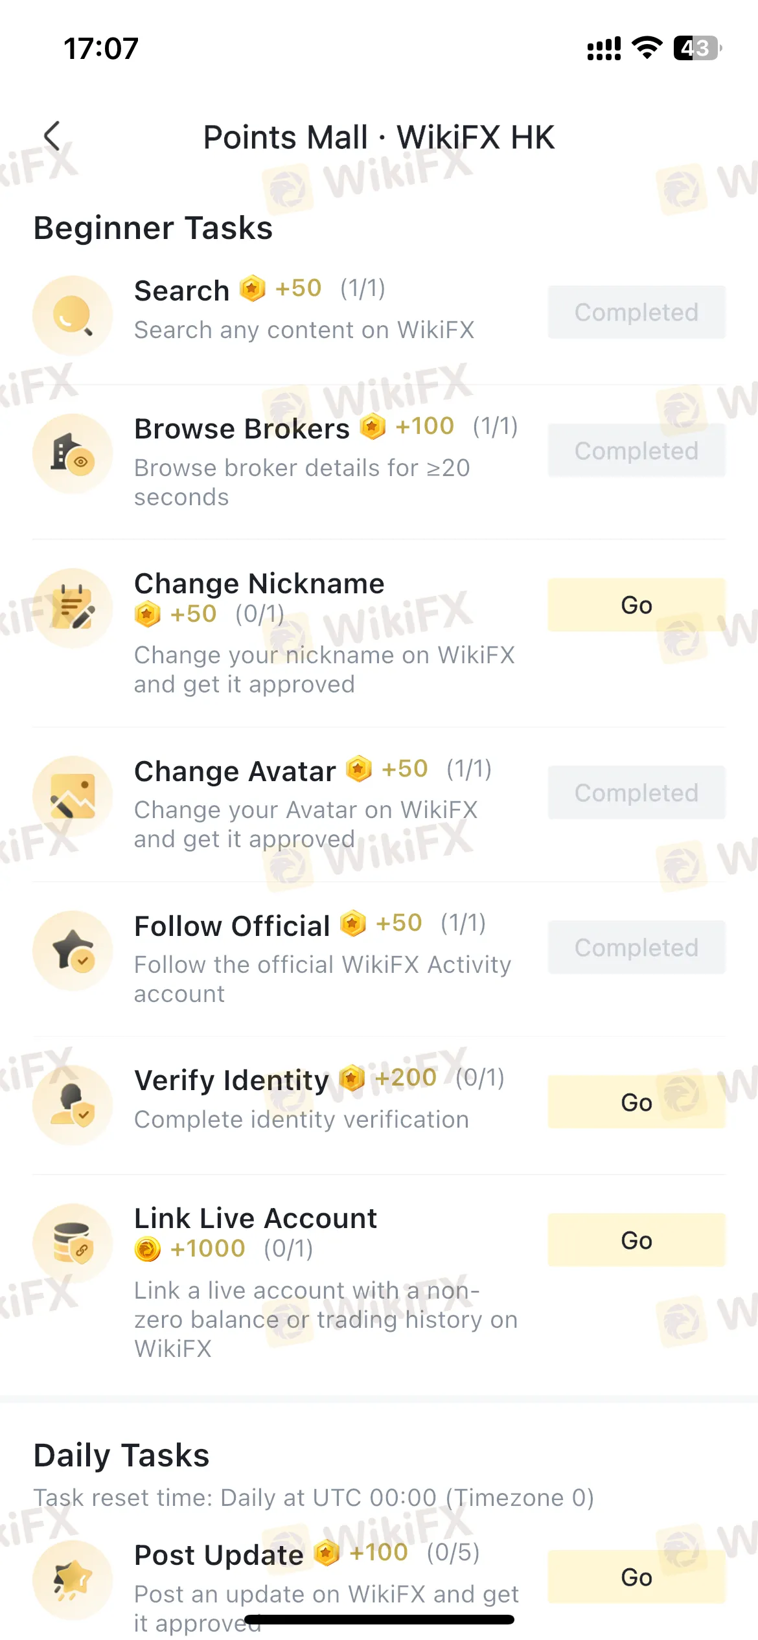Tap the Change Avatar picture icon
This screenshot has height=1640, width=758.
pyautogui.click(x=73, y=795)
